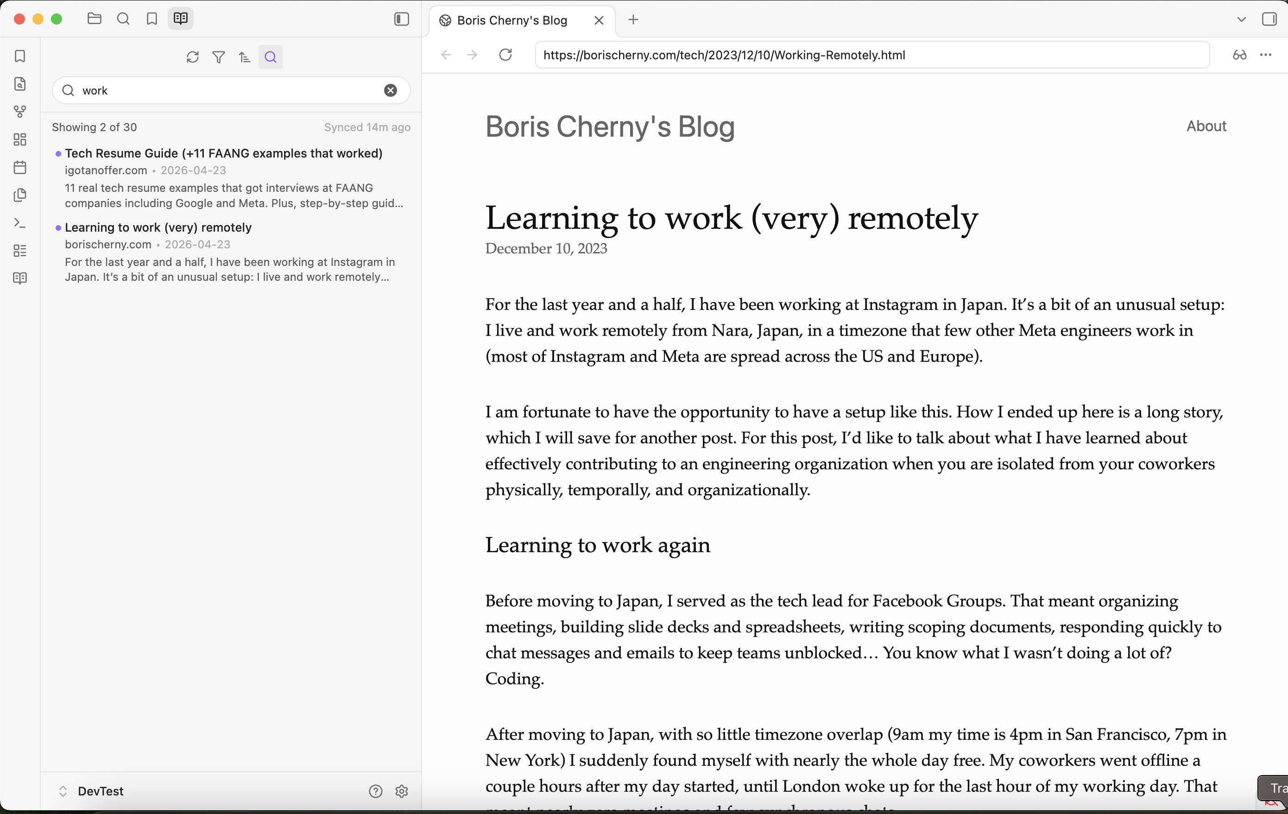This screenshot has height=814, width=1288.
Task: Go back in web viewer
Action: tap(446, 55)
